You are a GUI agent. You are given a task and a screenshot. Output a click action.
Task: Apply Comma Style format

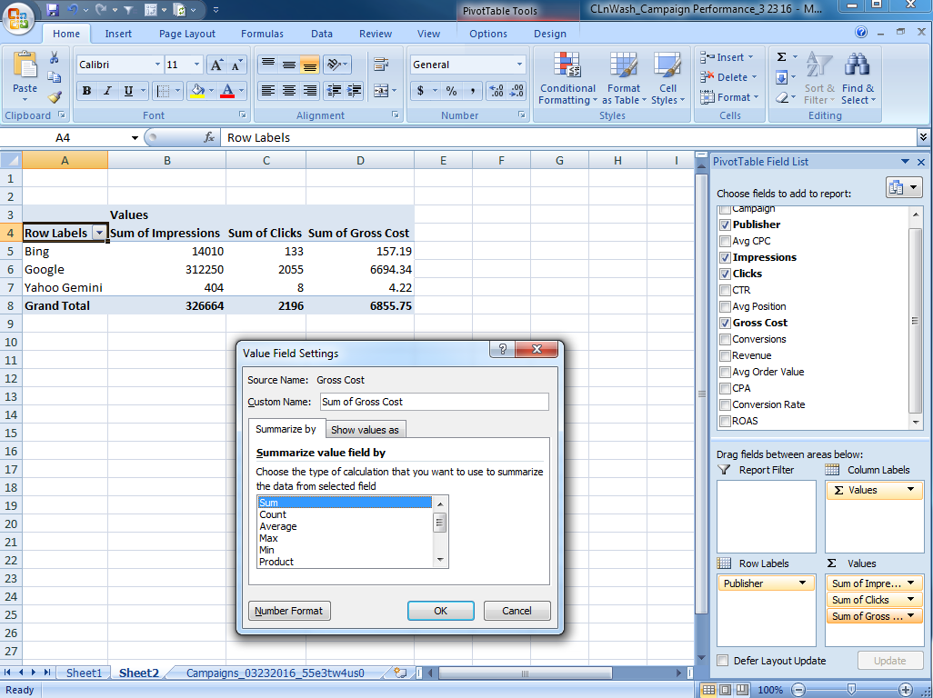click(x=473, y=91)
